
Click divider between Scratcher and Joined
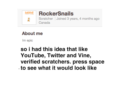pos(55,19)
